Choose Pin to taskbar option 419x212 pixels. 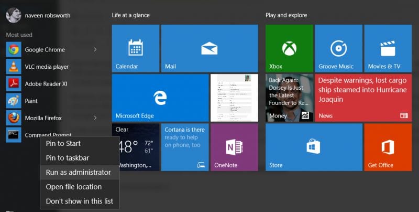tap(67, 158)
